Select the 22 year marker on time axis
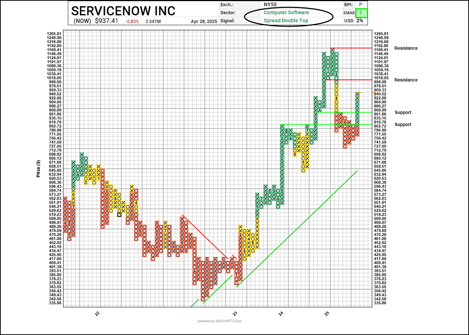 tap(98, 314)
